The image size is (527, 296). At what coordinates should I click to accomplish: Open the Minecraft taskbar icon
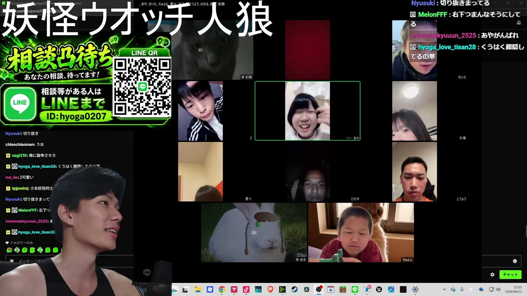click(x=343, y=289)
